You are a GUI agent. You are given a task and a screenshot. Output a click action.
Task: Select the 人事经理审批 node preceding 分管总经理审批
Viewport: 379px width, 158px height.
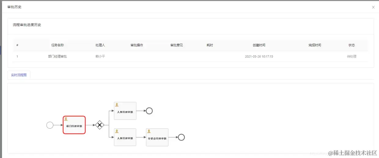(x=125, y=137)
